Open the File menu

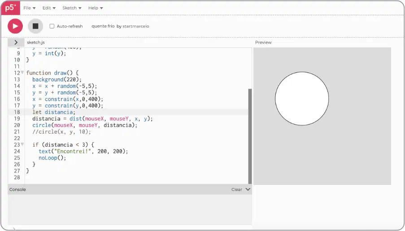click(x=29, y=8)
